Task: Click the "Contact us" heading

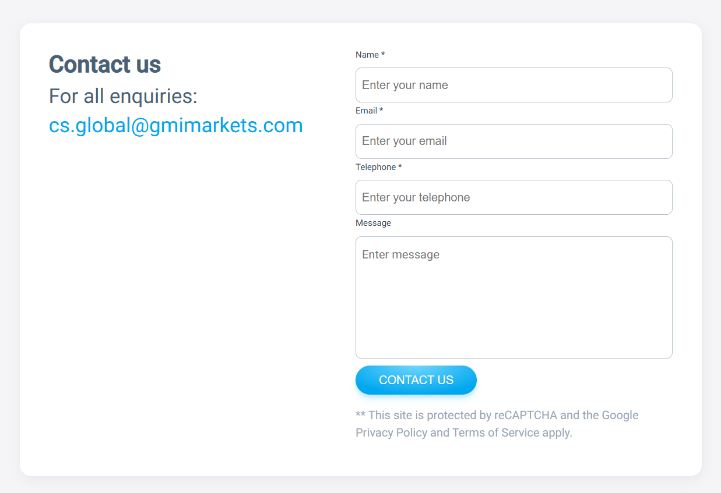Action: (x=105, y=64)
